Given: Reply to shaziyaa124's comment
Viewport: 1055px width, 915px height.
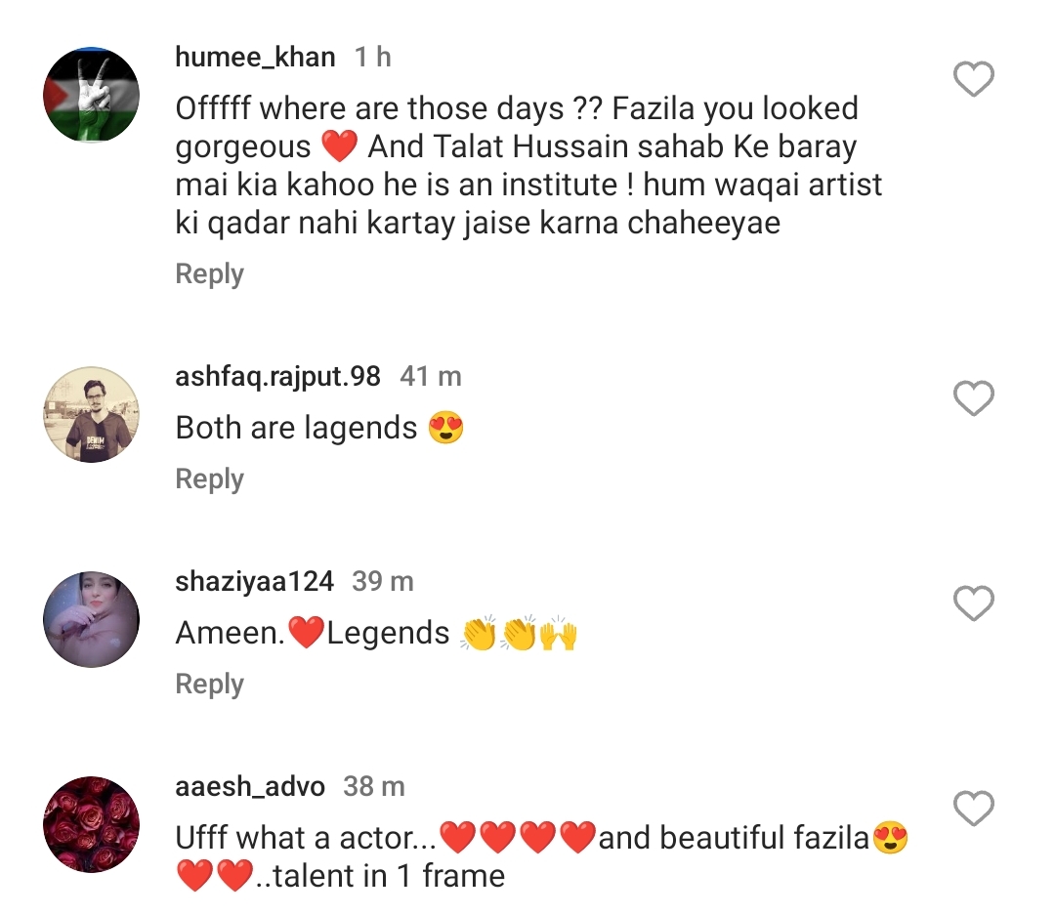Looking at the screenshot, I should point(208,685).
